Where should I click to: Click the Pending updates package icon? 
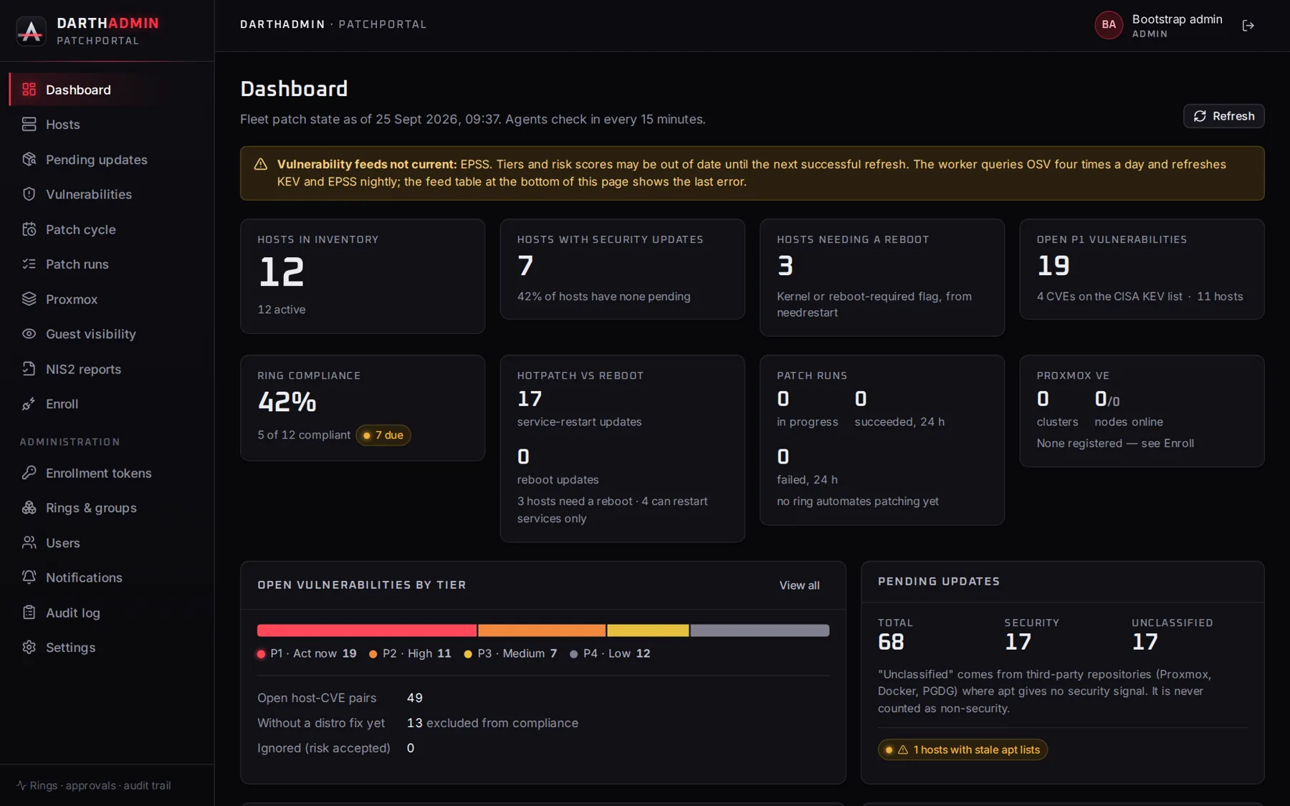[x=29, y=159]
